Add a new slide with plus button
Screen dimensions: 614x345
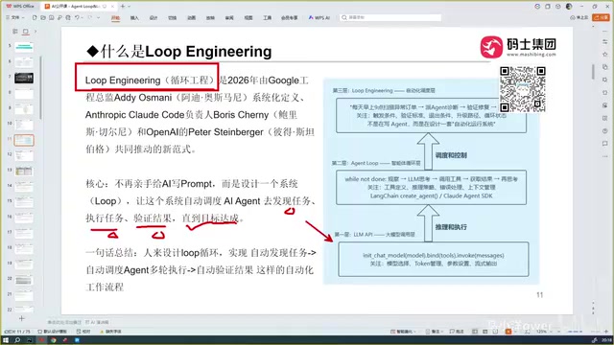coord(21,318)
